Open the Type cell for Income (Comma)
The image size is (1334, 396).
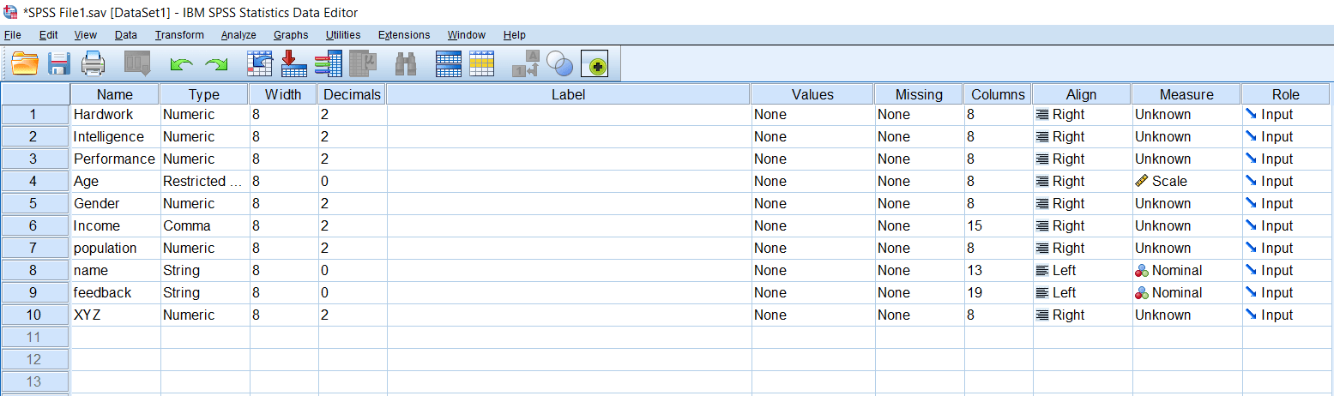[x=204, y=225]
